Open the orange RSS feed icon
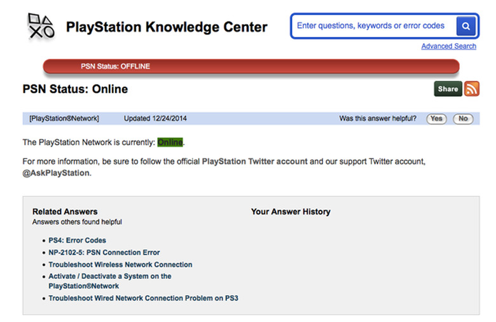Image resolution: width=496 pixels, height=322 pixels. (x=471, y=89)
